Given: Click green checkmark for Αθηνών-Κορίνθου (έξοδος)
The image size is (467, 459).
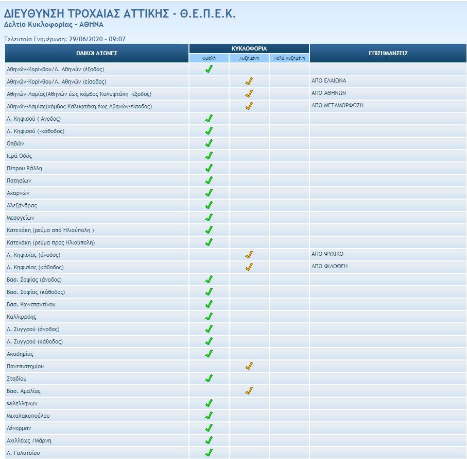Looking at the screenshot, I should pos(209,69).
